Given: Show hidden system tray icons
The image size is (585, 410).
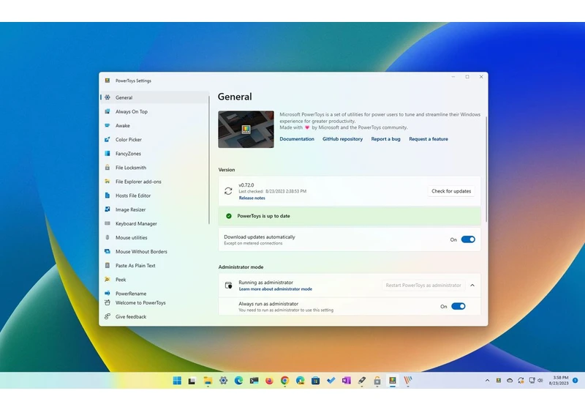Looking at the screenshot, I should pos(487,381).
